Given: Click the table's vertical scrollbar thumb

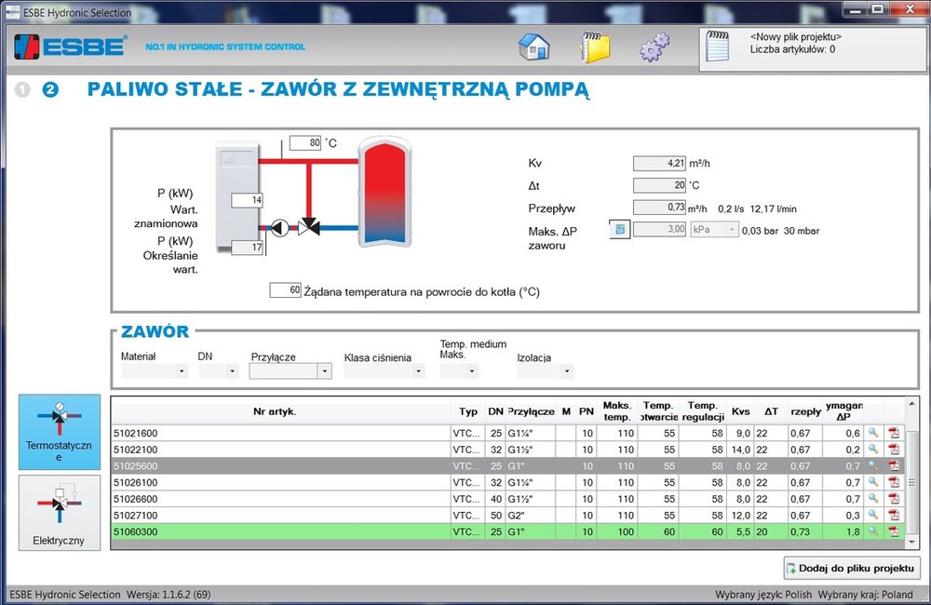Looking at the screenshot, I should tap(912, 484).
